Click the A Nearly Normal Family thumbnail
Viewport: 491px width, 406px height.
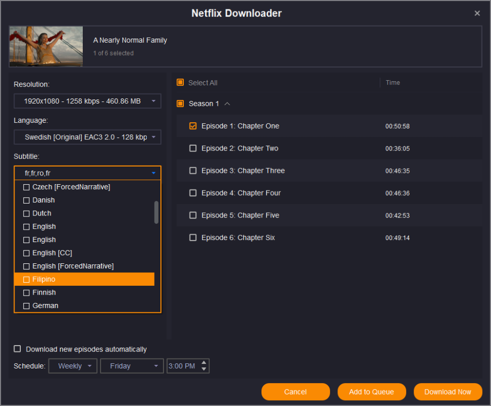click(46, 47)
